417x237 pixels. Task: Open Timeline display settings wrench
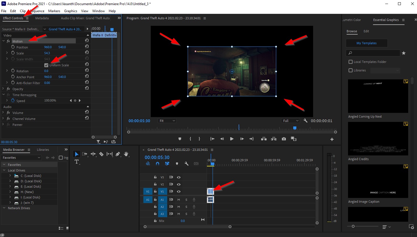tap(187, 164)
